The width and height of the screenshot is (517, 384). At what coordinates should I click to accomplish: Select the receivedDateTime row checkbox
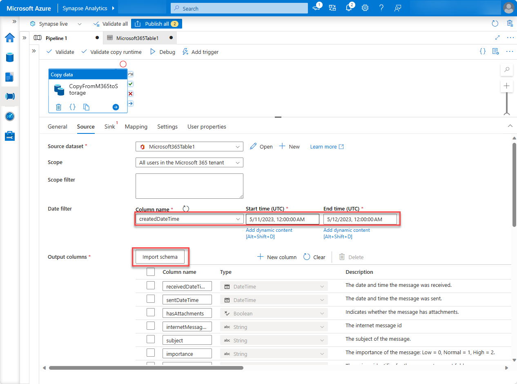(151, 285)
